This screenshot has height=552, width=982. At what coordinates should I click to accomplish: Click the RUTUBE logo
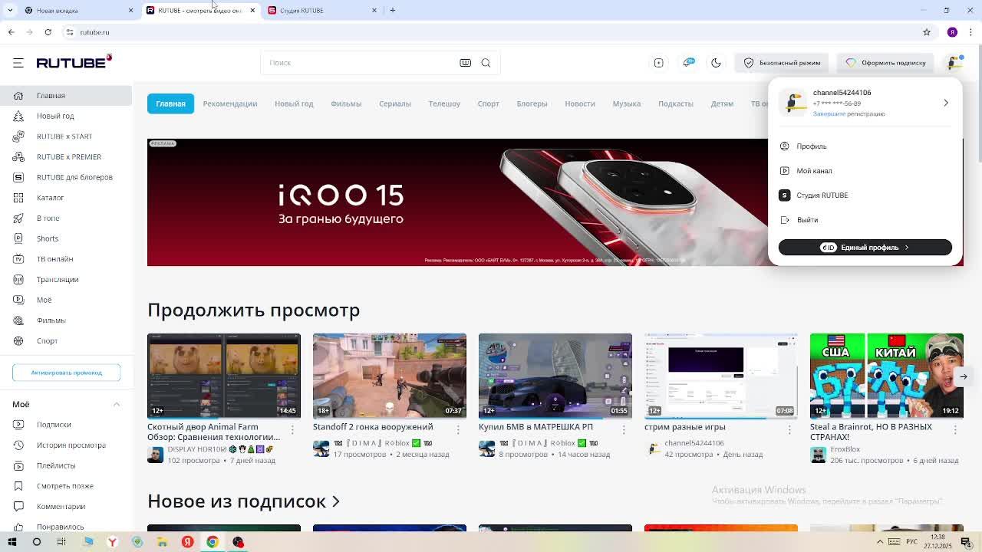coord(74,62)
